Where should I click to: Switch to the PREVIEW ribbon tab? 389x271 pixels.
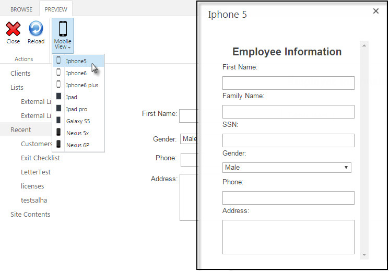tap(56, 9)
